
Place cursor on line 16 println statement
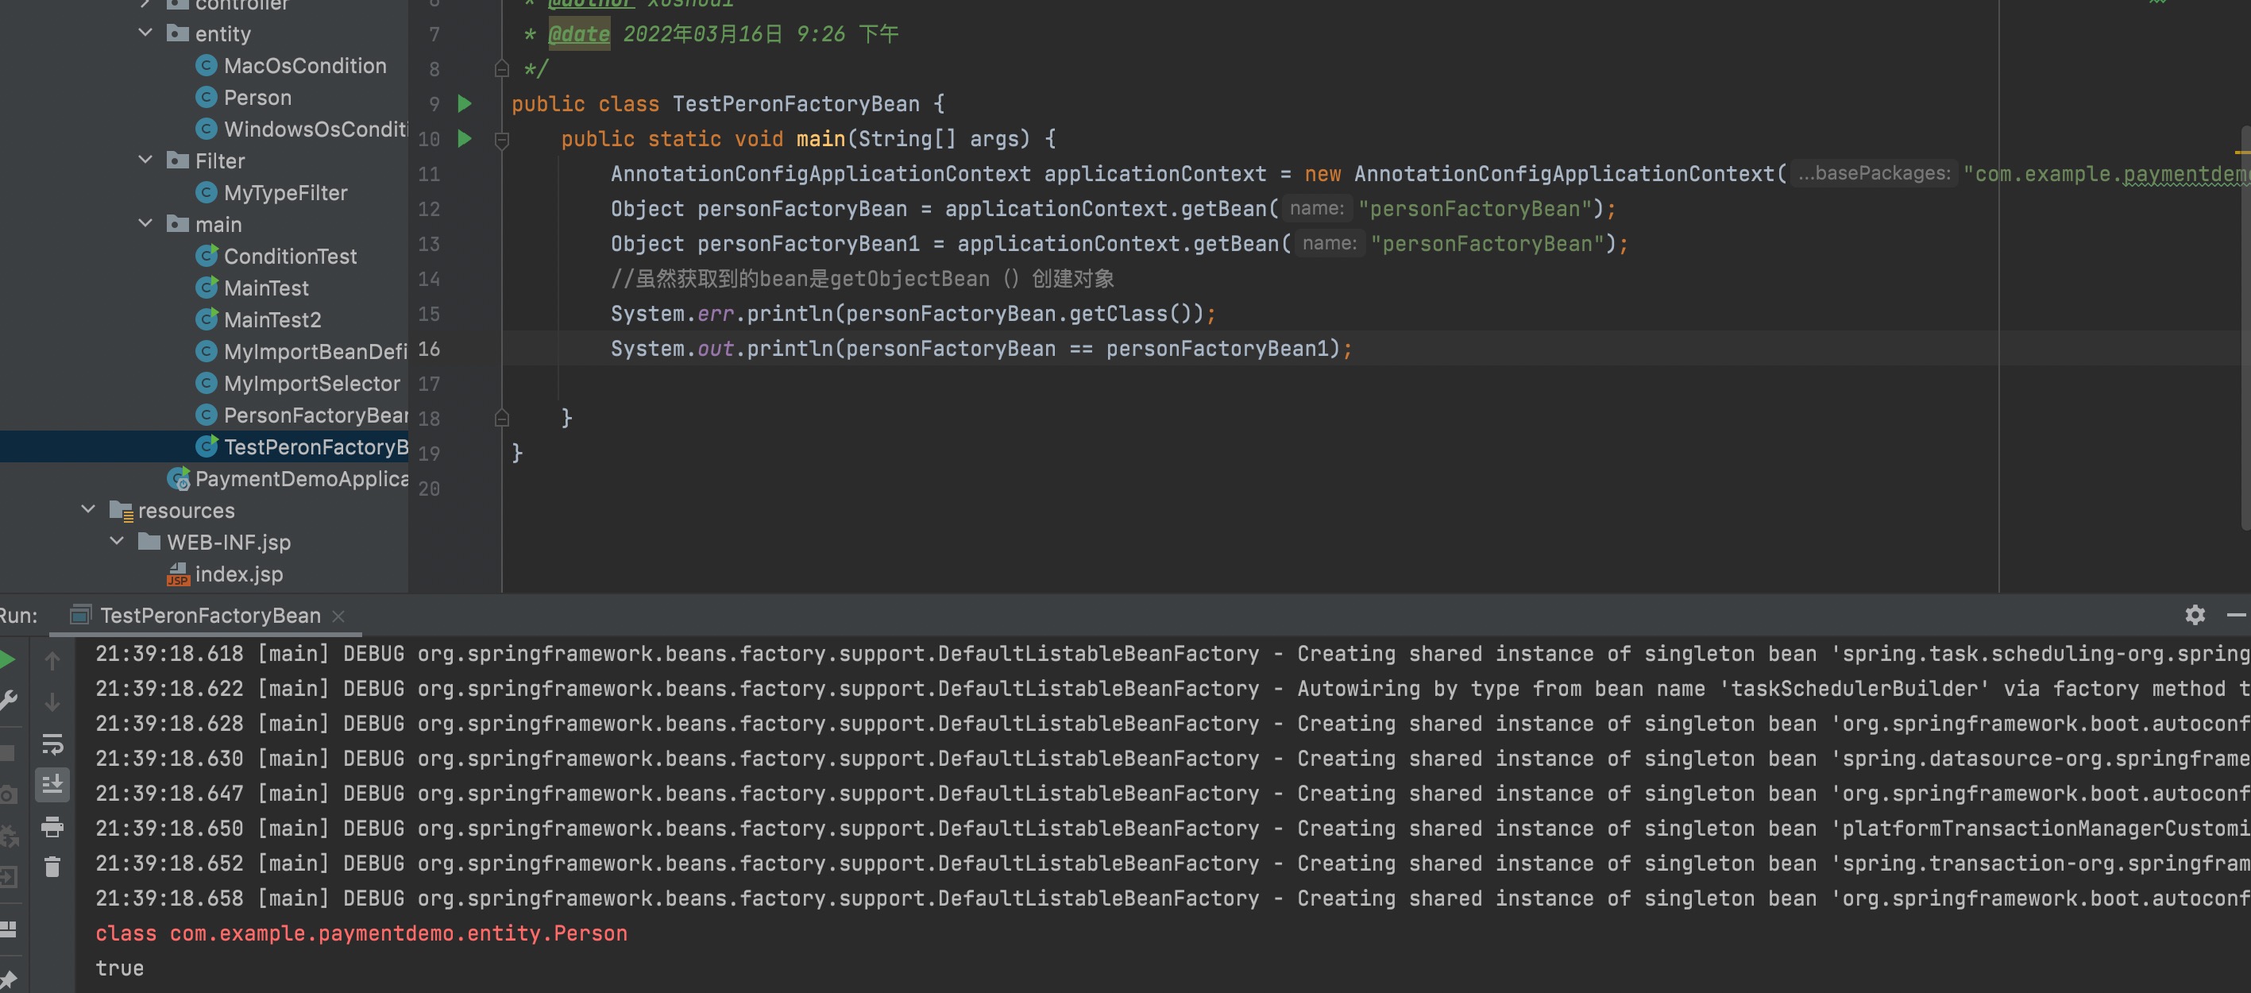point(981,349)
